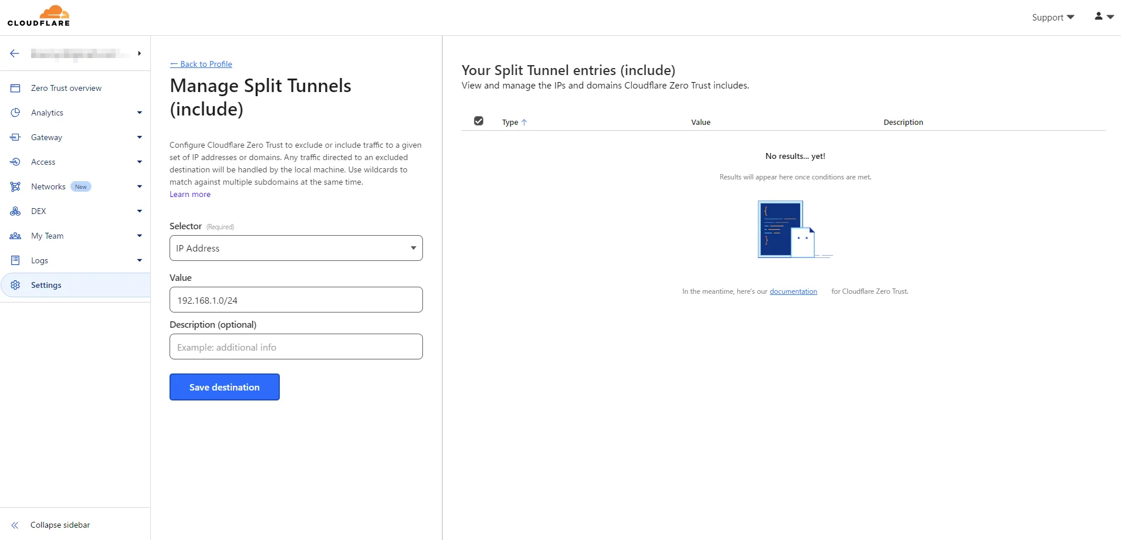Click the New badge beside Networks
The height and width of the screenshot is (540, 1121).
[x=81, y=186]
